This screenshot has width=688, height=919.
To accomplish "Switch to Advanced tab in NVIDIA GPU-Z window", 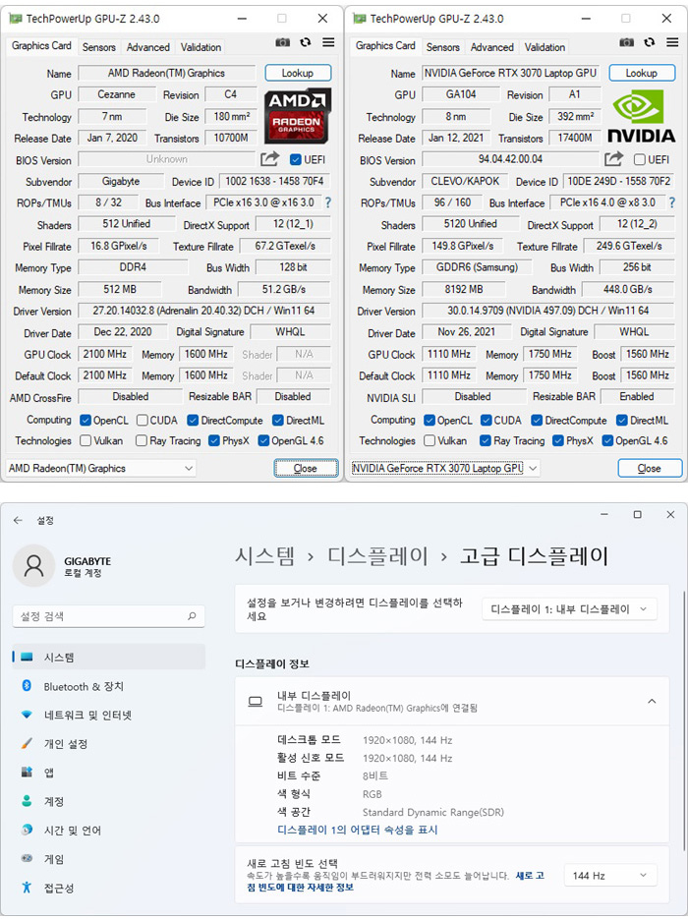I will [491, 47].
